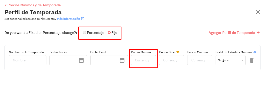
Task: Click the Fecha Inicio date field
Action: (68, 60)
